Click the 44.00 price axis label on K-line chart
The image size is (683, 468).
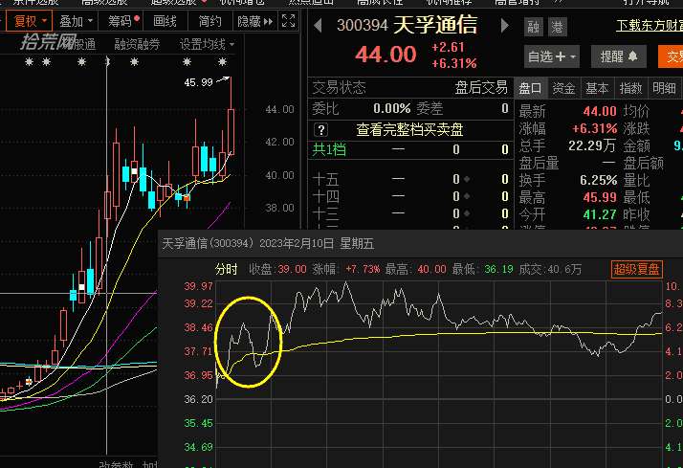coord(279,109)
